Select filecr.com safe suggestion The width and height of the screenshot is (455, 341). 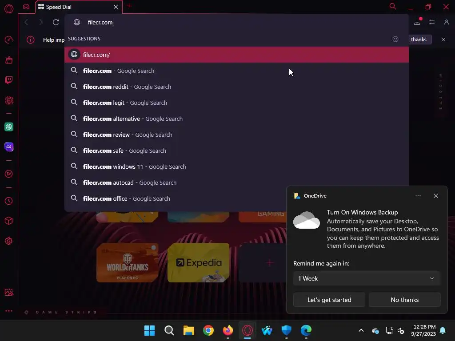236,151
